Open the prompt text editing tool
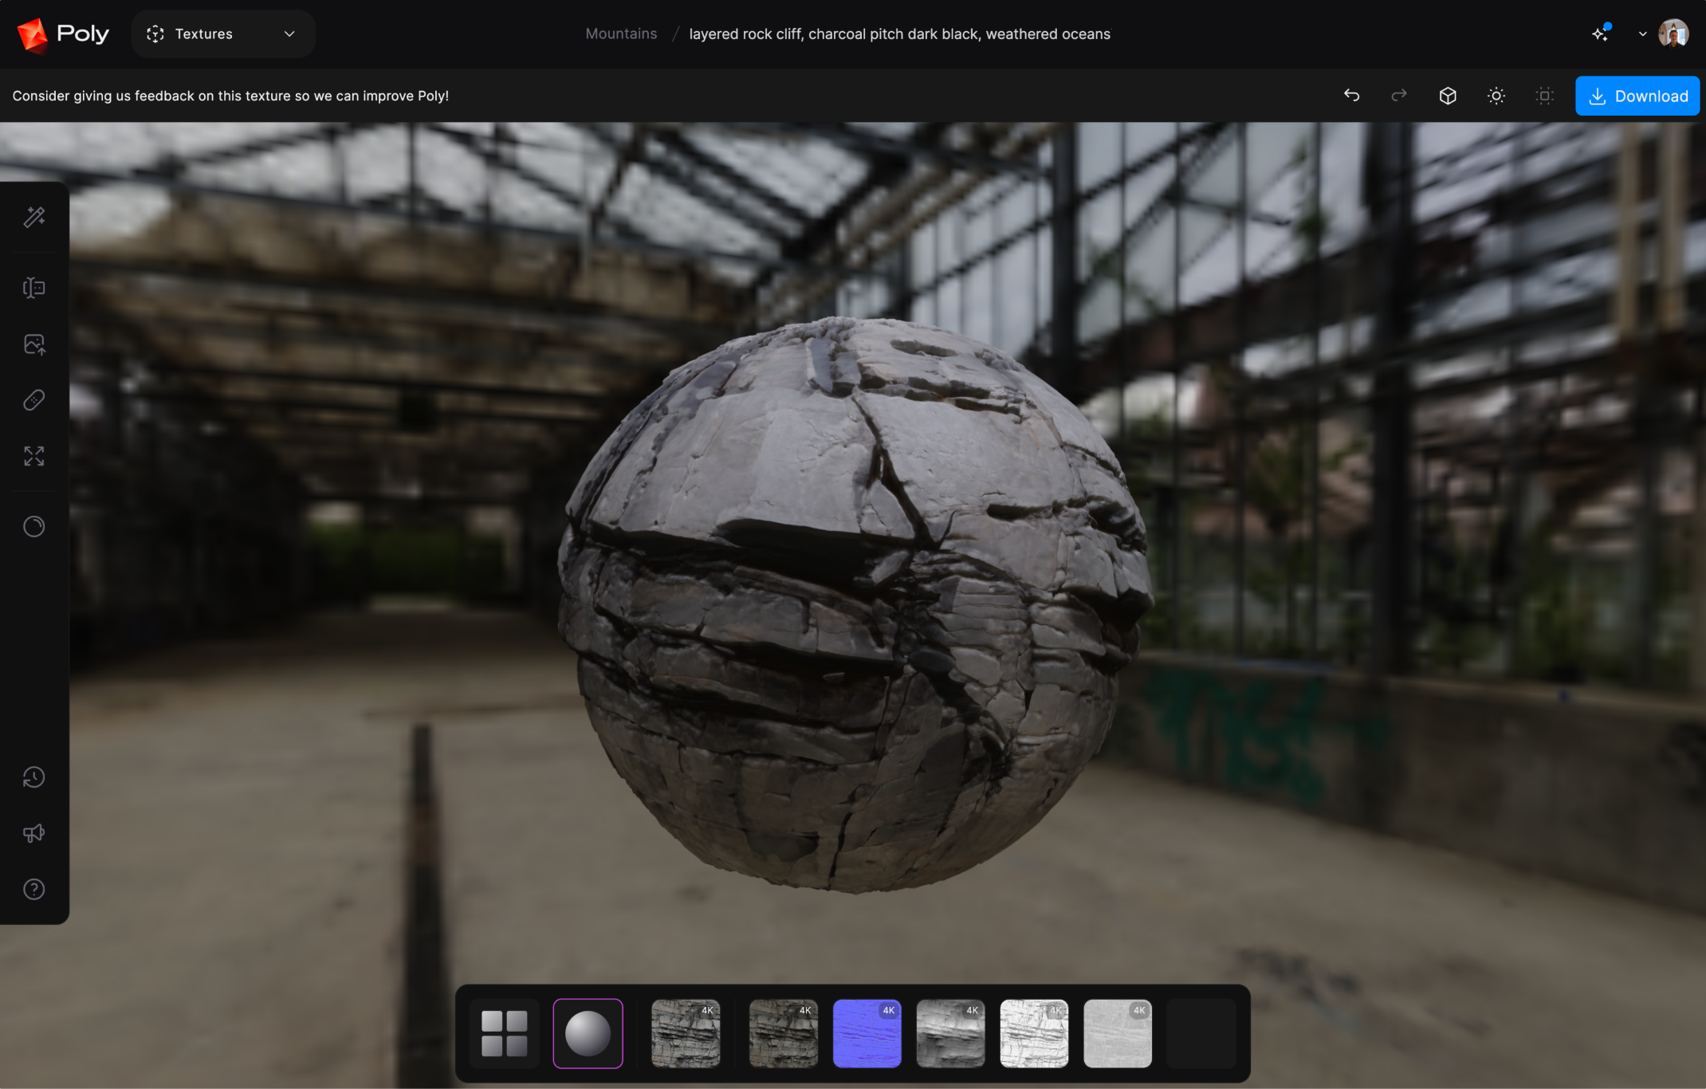This screenshot has height=1089, width=1706. pyautogui.click(x=34, y=288)
